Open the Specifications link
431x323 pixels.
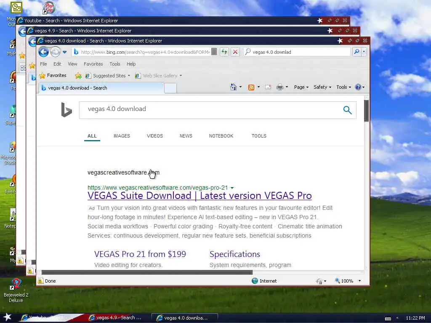(x=235, y=254)
